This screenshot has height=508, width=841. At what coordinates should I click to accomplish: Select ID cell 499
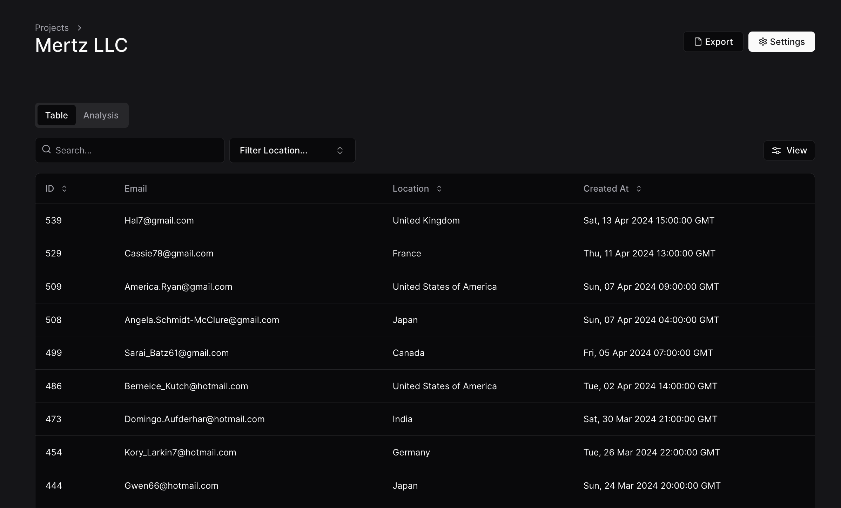(x=54, y=353)
